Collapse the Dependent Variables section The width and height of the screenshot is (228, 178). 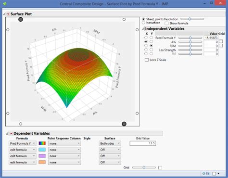[7, 133]
